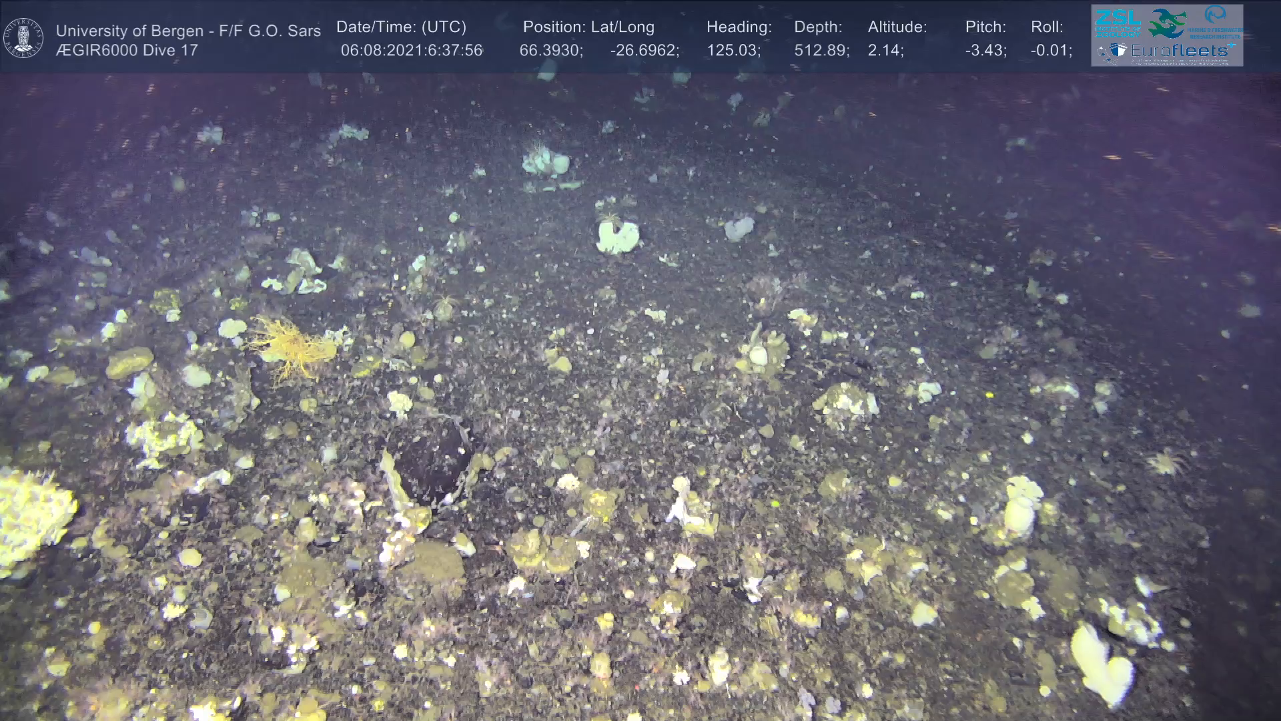The image size is (1281, 721).
Task: Click the green-blue fish emblem logo
Action: coord(1166,24)
